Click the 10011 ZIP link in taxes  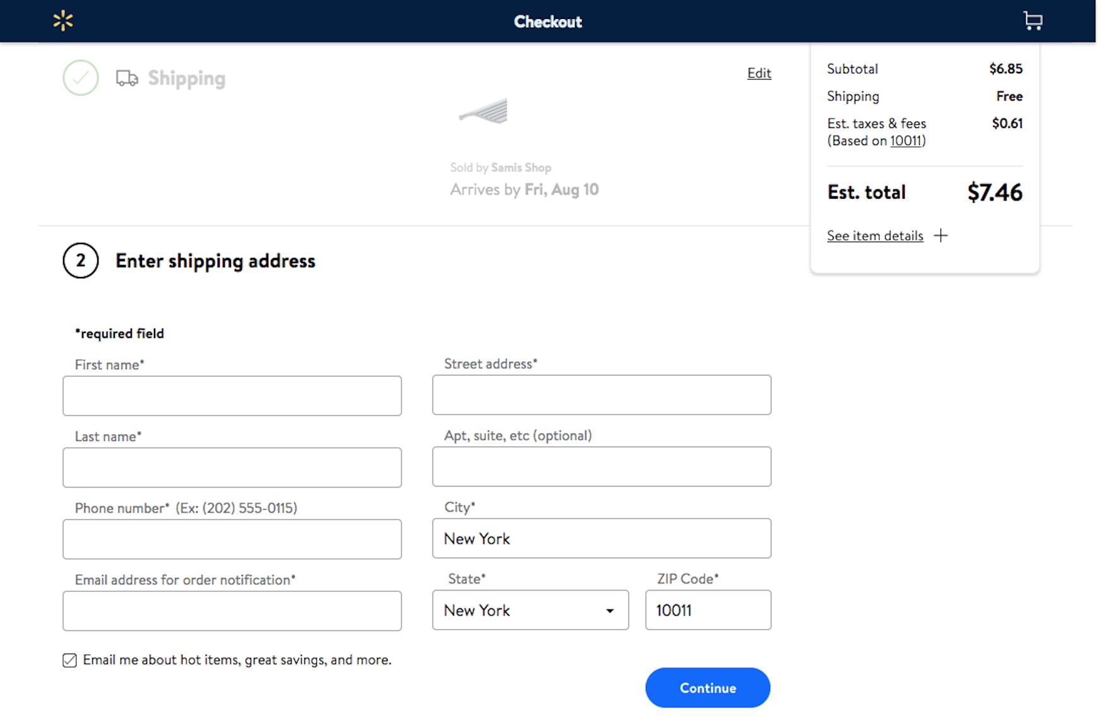[x=906, y=141]
